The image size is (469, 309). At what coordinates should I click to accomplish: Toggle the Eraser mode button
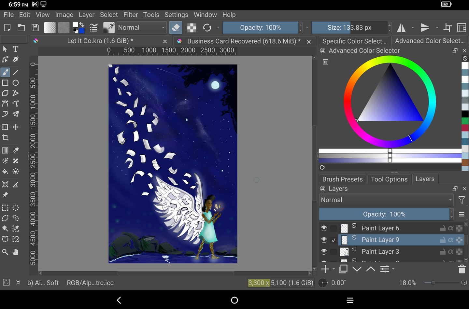point(176,28)
